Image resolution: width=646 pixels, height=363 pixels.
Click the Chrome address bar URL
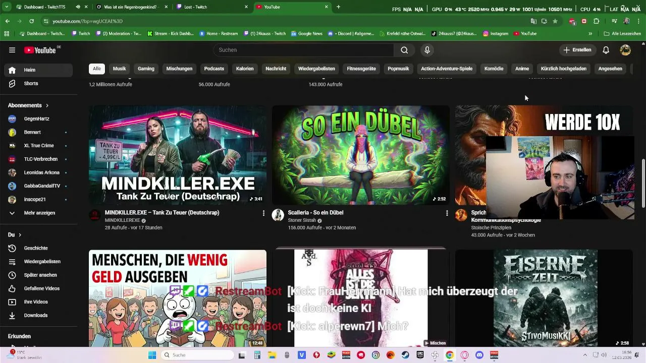(88, 21)
